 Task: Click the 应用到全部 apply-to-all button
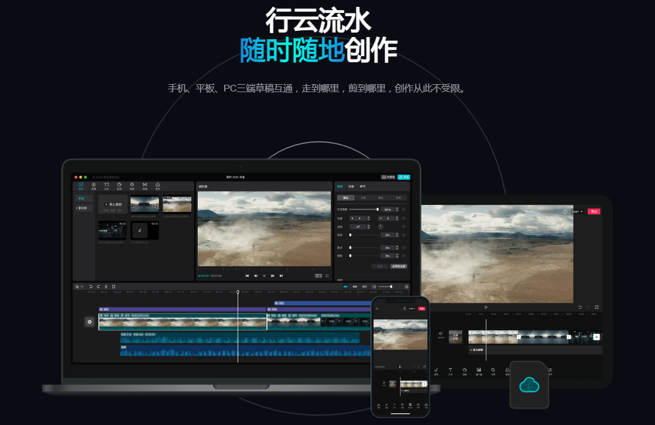click(x=399, y=266)
